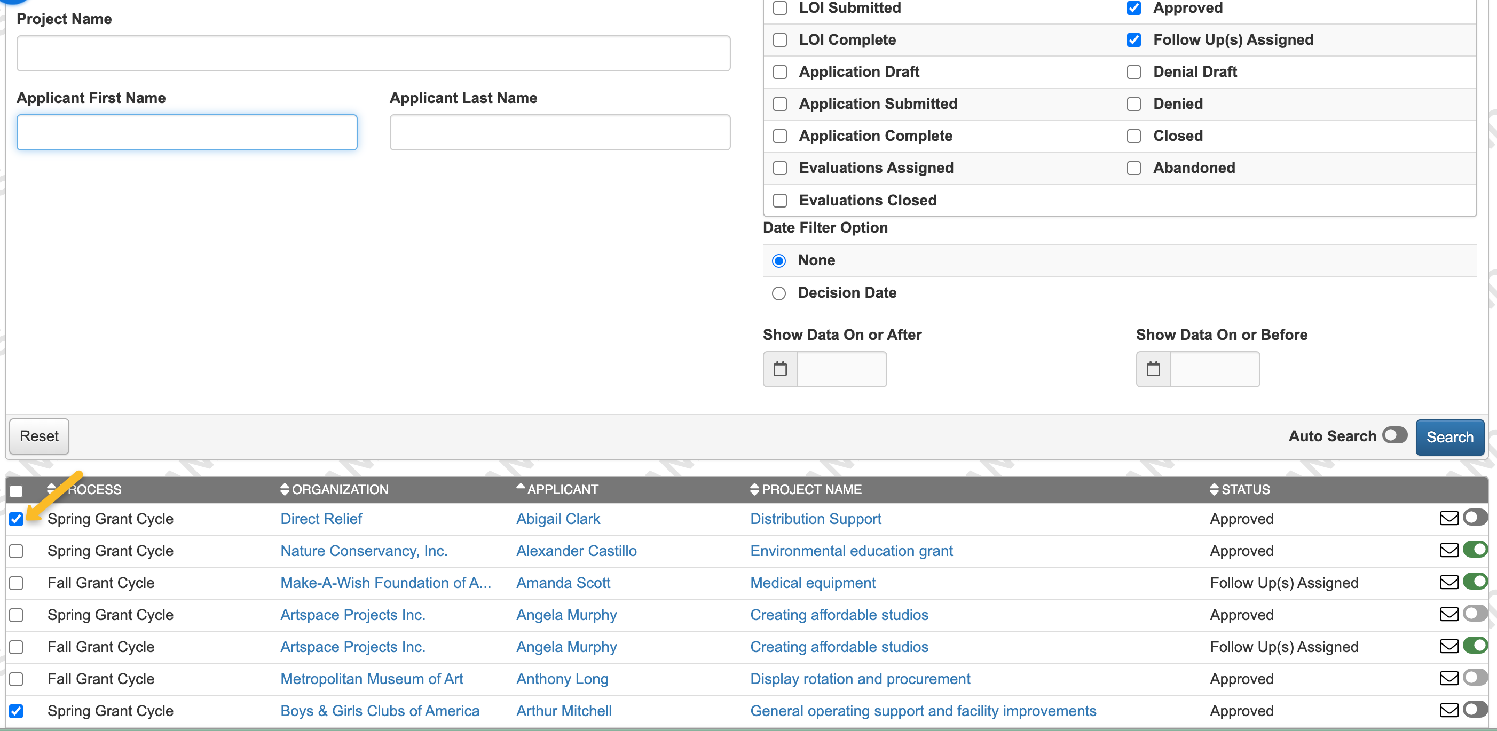Screen dimensions: 1497x731
Task: Click the envelope icon on Arthur Mitchell's row
Action: [x=1449, y=710]
